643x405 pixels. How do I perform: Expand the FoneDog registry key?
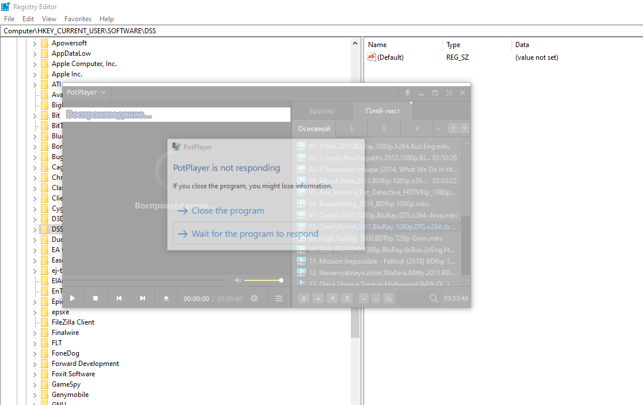(35, 353)
